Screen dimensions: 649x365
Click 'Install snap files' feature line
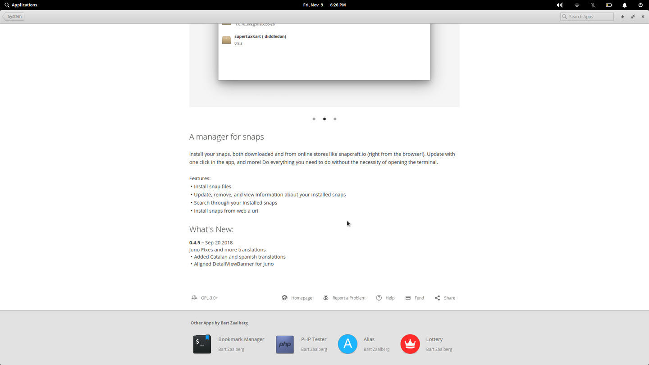coord(211,187)
